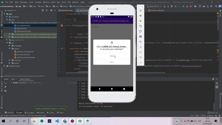Open Chrome from taskbar
Viewport: 222px width, 125px height.
65,121
